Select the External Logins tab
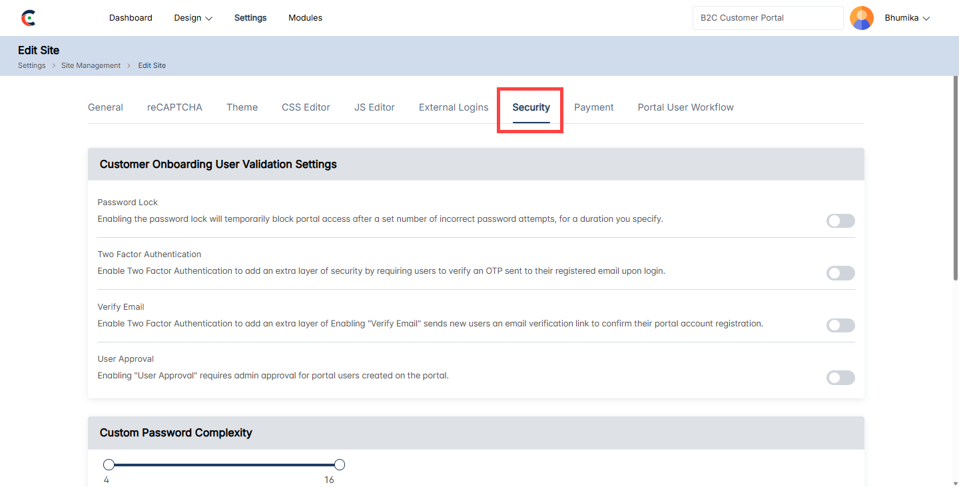The height and width of the screenshot is (487, 959). pos(454,107)
